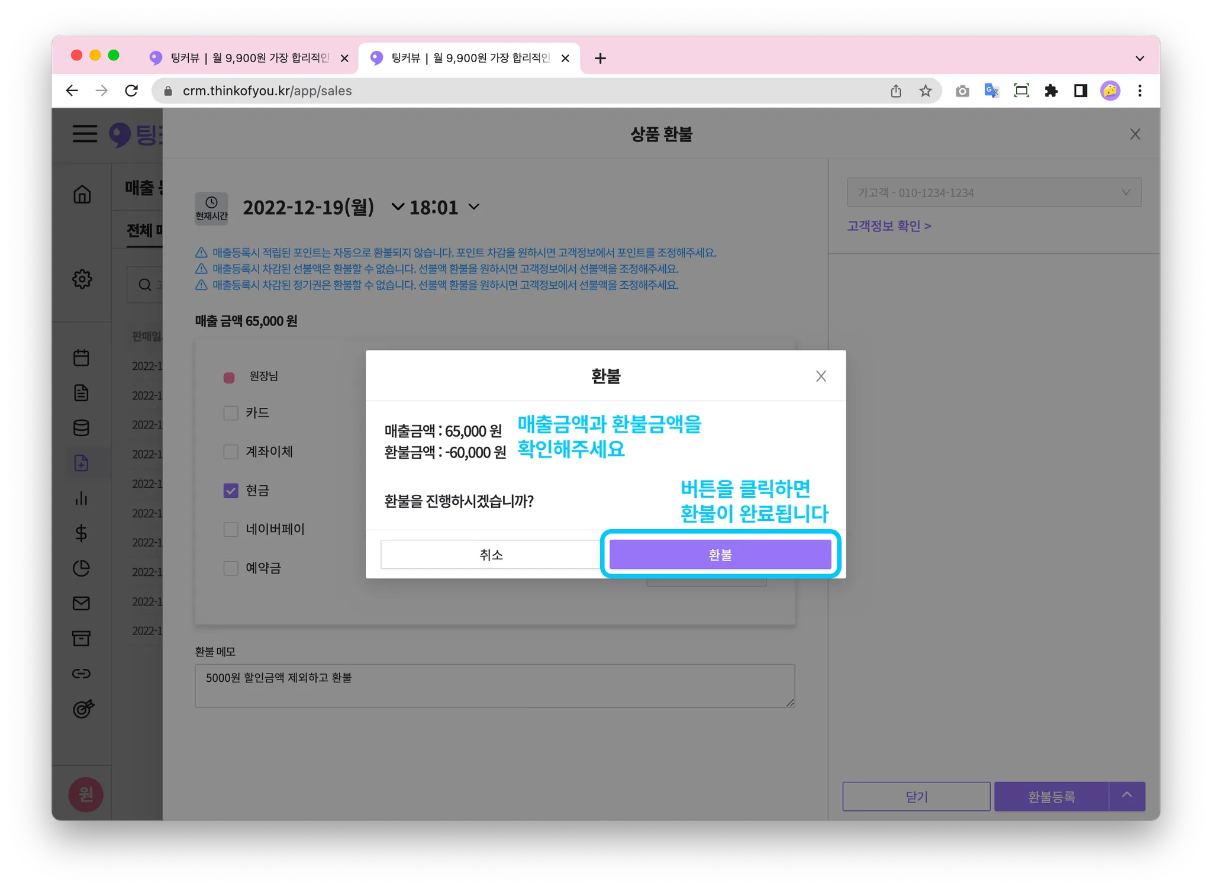1212x889 pixels.
Task: Click the dollar sign sidebar icon
Action: (82, 533)
